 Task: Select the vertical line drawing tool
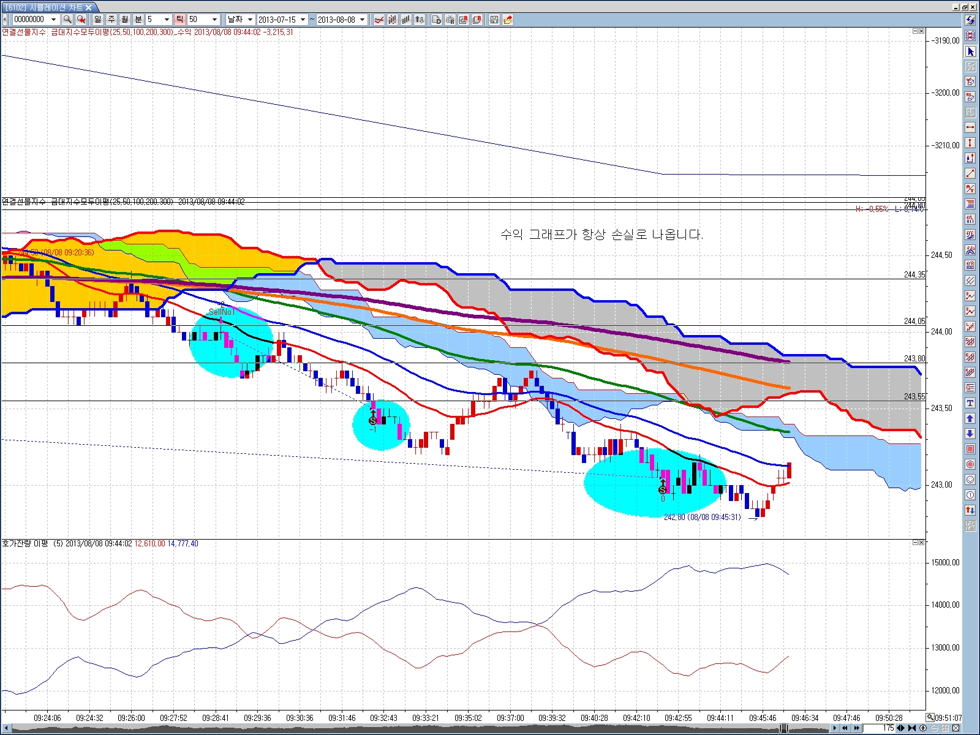(x=970, y=143)
